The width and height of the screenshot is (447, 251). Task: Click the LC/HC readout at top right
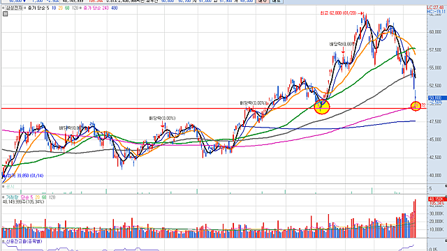click(x=436, y=9)
